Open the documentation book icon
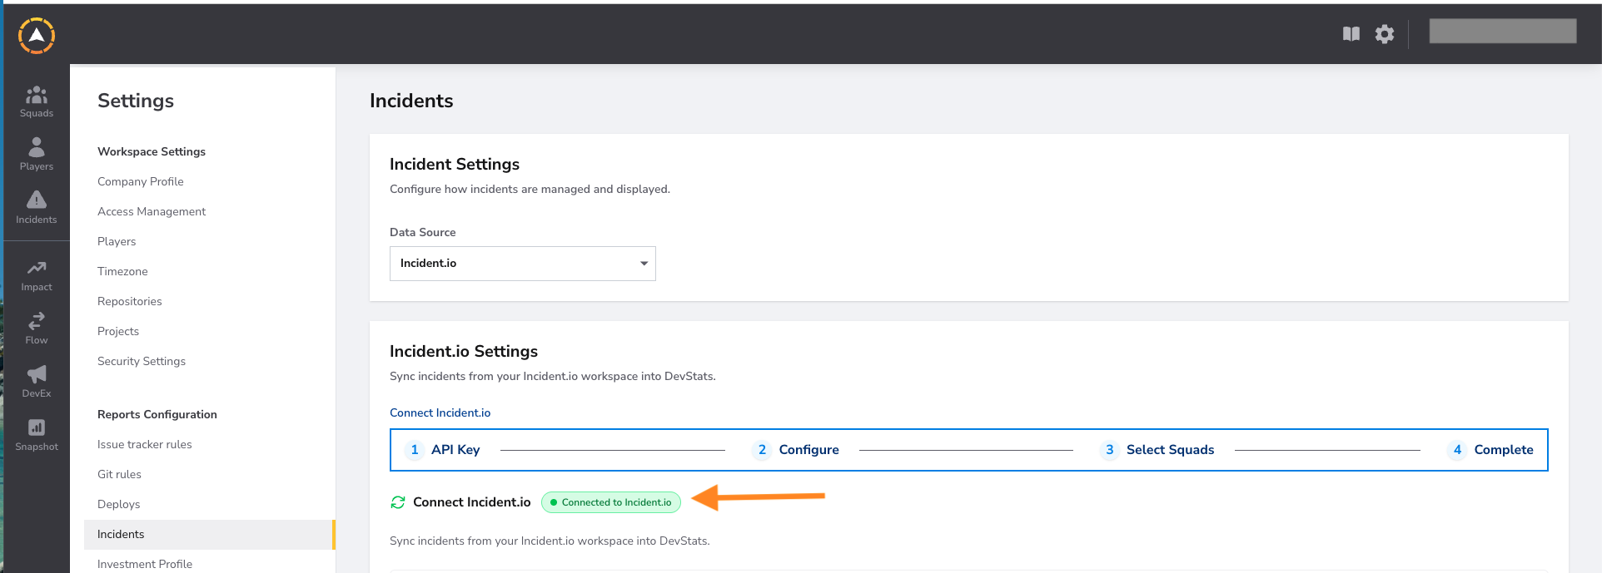The width and height of the screenshot is (1602, 573). (x=1351, y=34)
